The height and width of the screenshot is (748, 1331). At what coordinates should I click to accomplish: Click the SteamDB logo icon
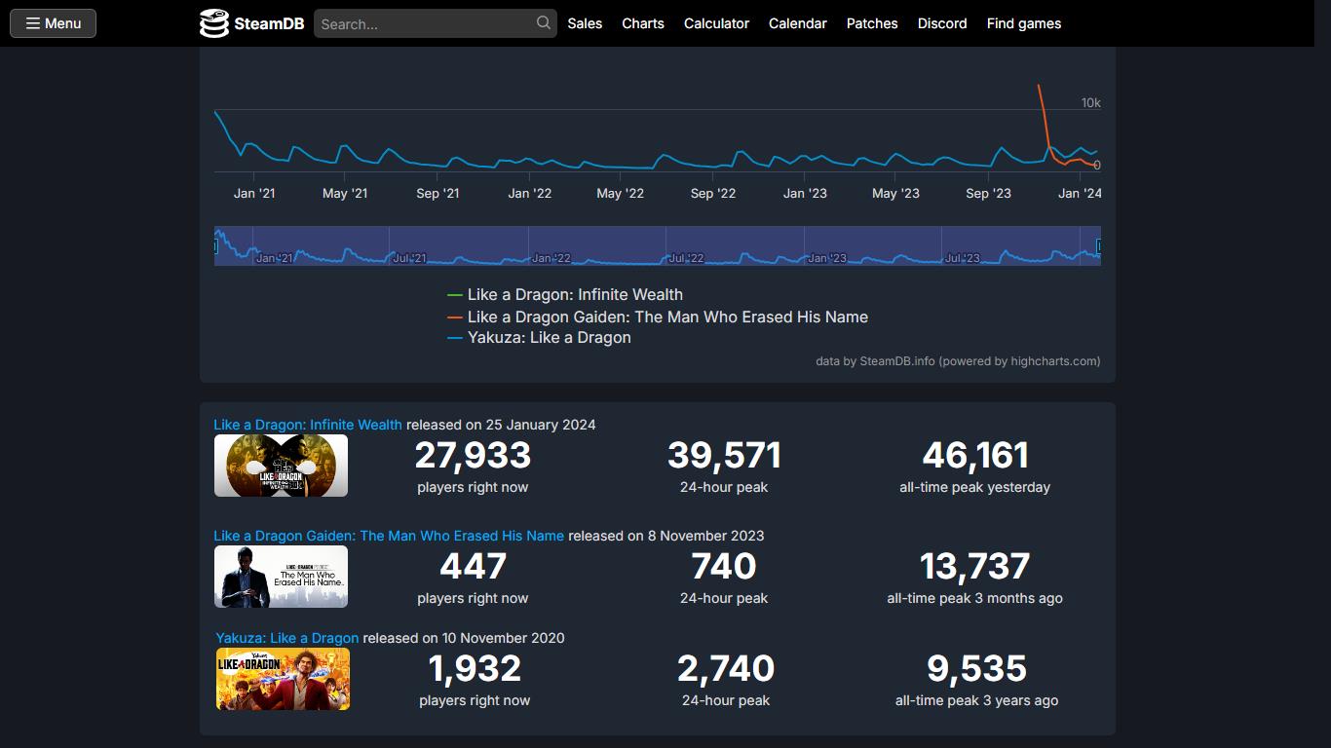tap(214, 23)
